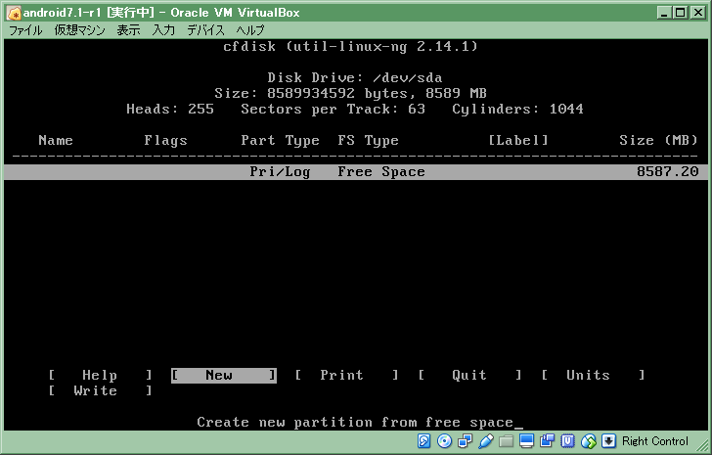Click the FS Type column header
Viewport: 712px width, 455px height.
click(x=369, y=140)
